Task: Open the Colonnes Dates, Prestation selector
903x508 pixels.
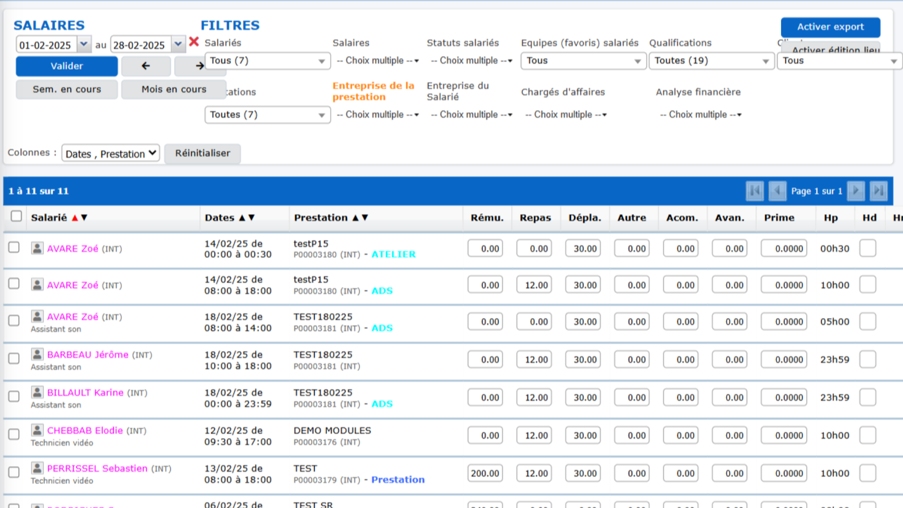Action: (x=111, y=153)
